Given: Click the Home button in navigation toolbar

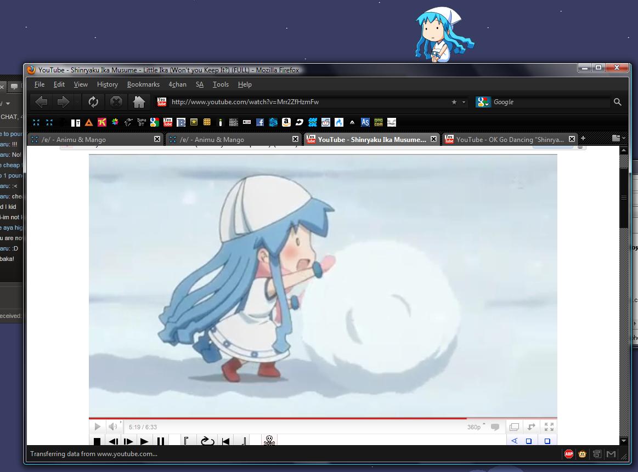Looking at the screenshot, I should pos(139,101).
